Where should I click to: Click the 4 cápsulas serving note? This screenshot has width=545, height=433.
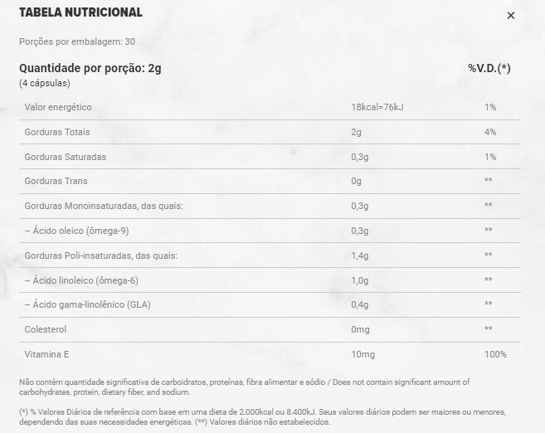pos(45,84)
